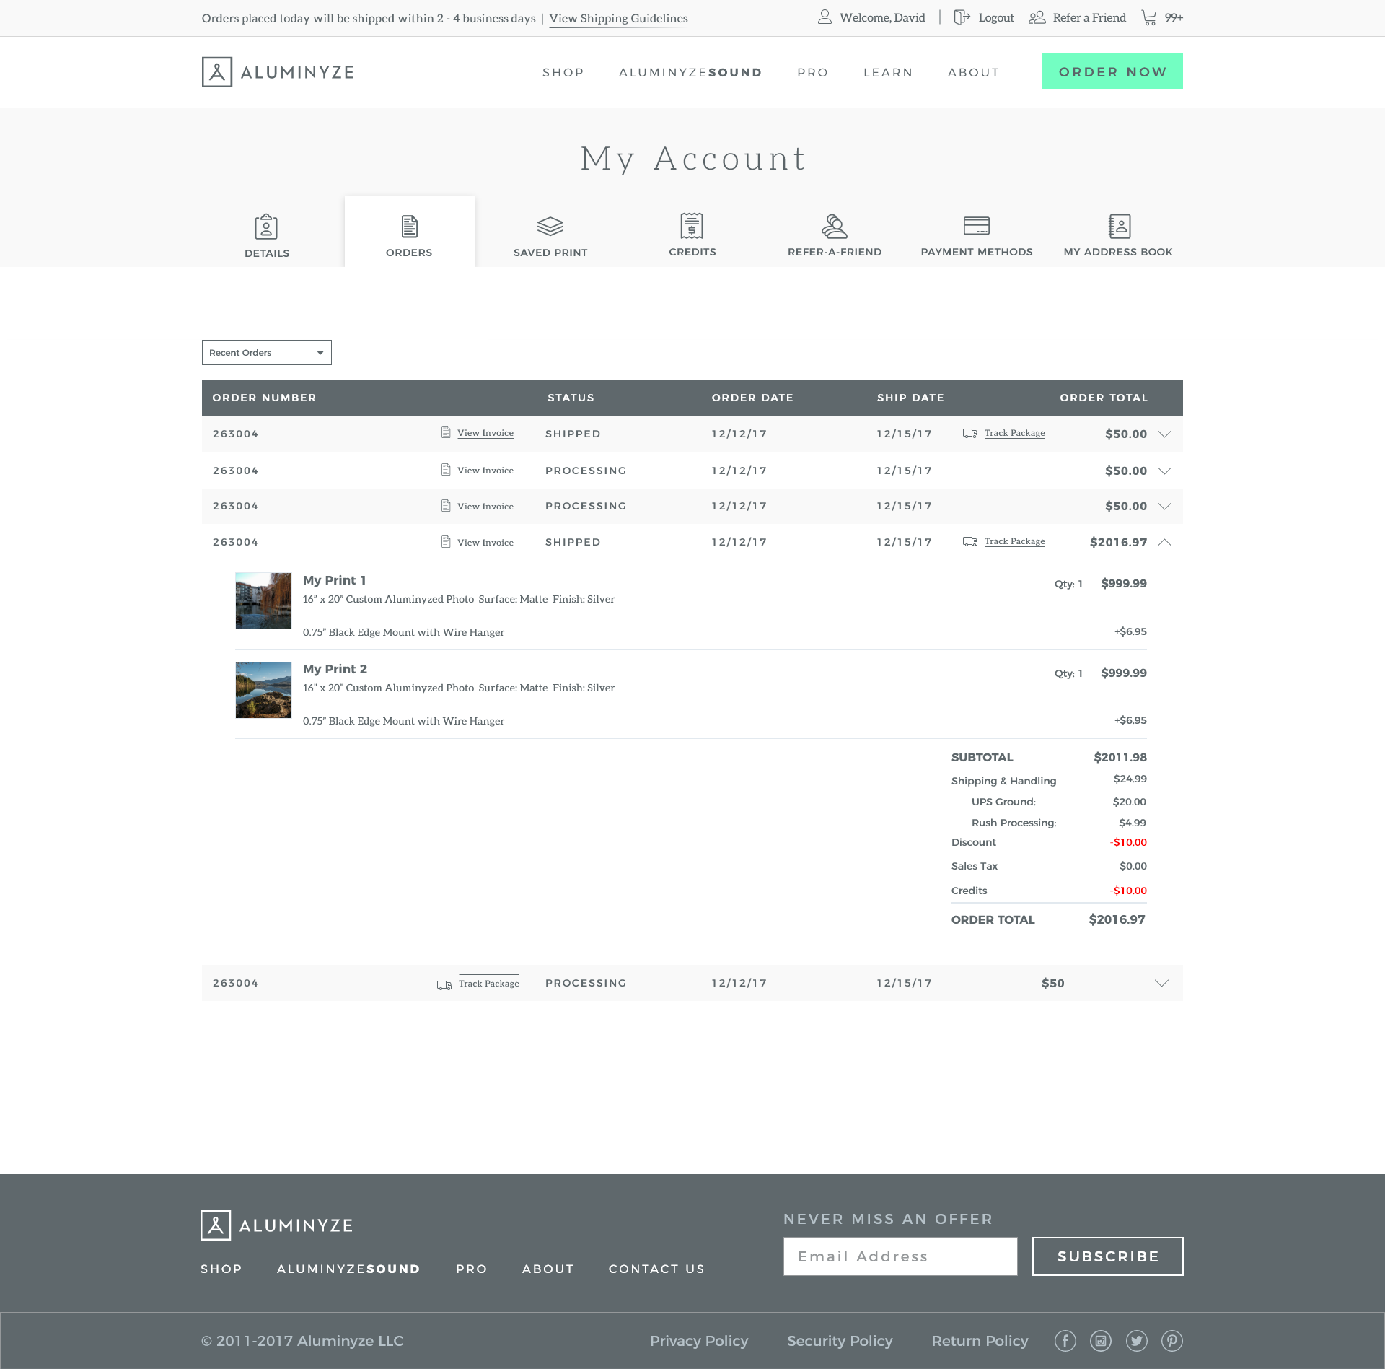Screen dimensions: 1385x1369
Task: Click the Refer a Friend people icon
Action: click(1037, 17)
